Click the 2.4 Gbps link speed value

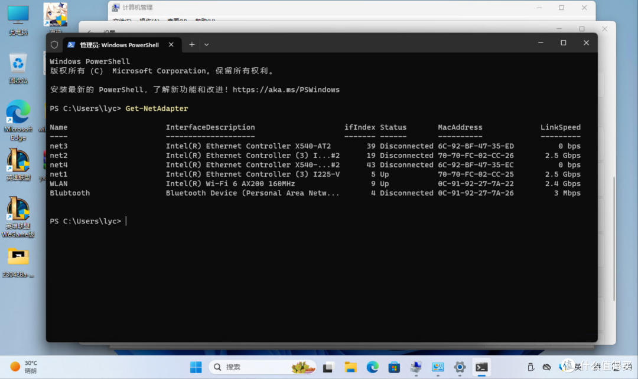(x=563, y=183)
